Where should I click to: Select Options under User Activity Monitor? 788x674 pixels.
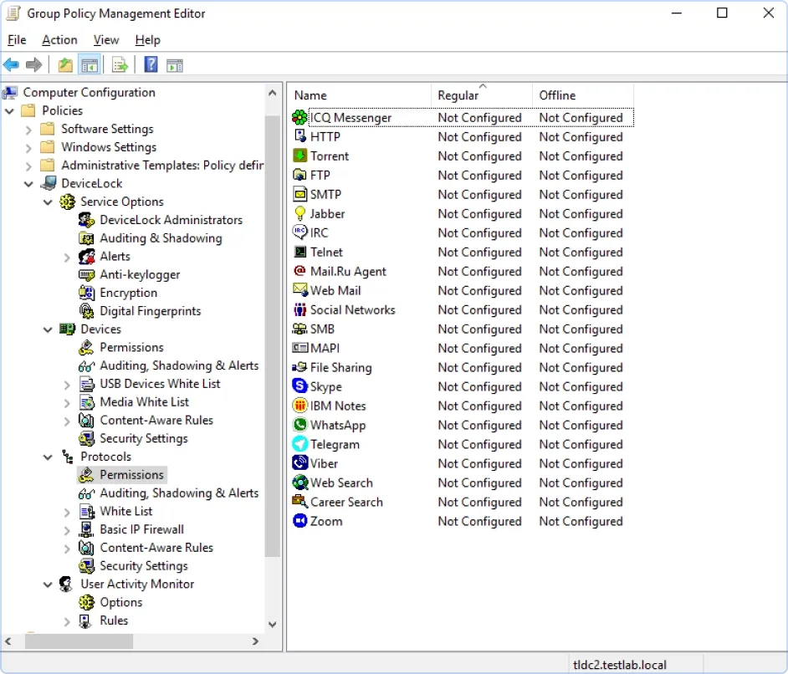pos(120,602)
